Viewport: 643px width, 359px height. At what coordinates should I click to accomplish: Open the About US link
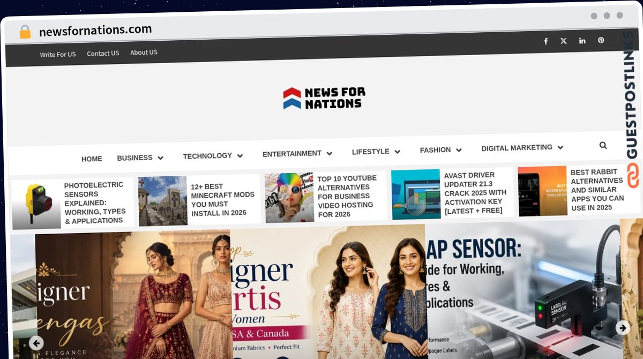pos(144,53)
